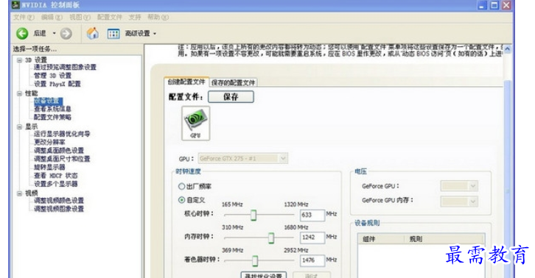
Task: Click the 组件 column header
Action: click(381, 239)
